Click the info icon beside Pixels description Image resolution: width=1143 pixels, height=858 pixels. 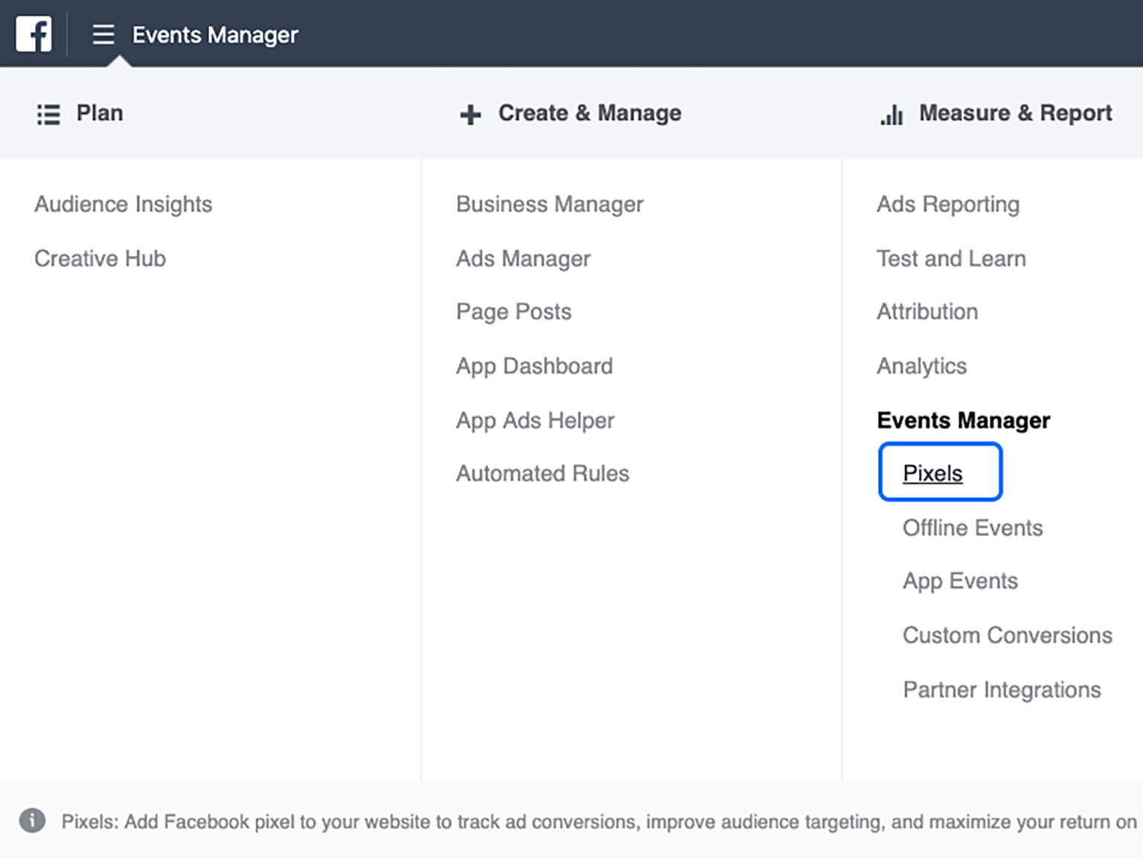pyautogui.click(x=32, y=821)
